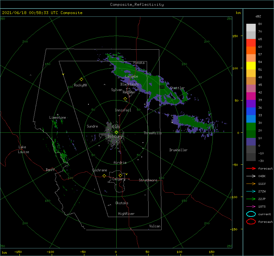Image resolution: width=274 pixels, height=256 pixels.
Task: Select the 65 dBZ red color swatch
Action: click(251, 43)
